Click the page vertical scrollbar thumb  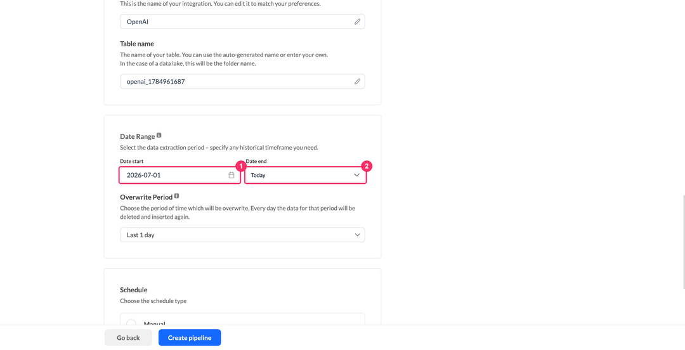click(684, 241)
